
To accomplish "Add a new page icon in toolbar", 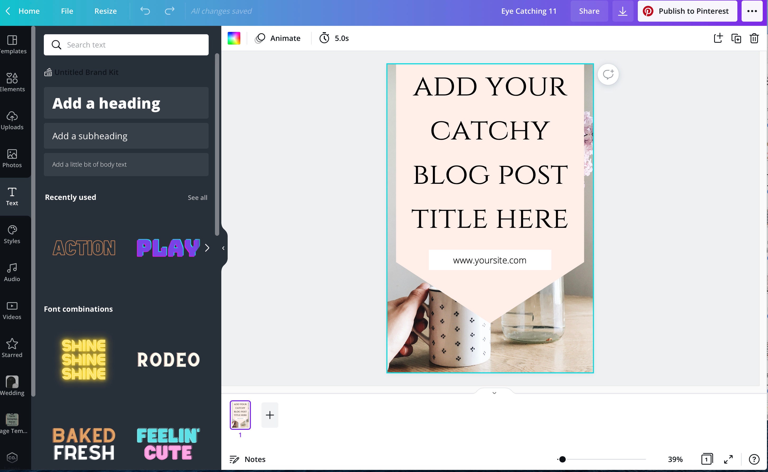I will coord(718,38).
